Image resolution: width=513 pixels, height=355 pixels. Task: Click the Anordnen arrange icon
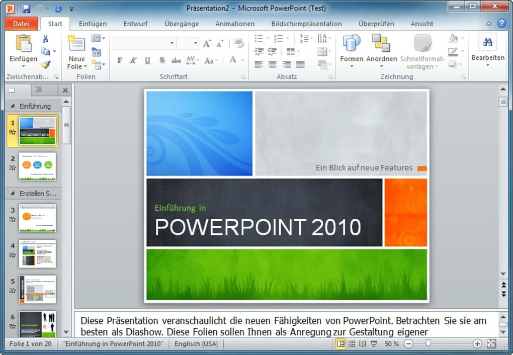click(381, 43)
